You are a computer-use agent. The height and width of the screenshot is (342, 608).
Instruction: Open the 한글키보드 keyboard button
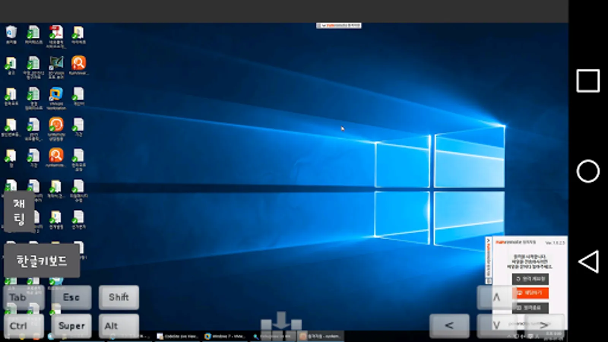(x=42, y=261)
